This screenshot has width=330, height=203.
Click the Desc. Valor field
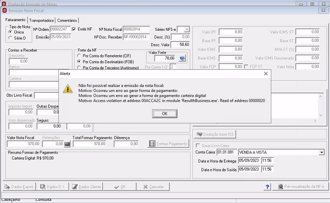(x=180, y=44)
